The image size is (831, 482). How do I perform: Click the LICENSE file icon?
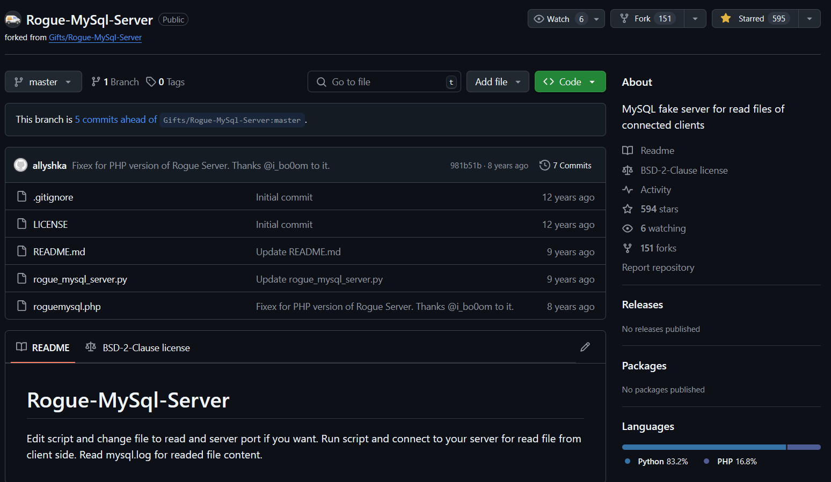21,224
